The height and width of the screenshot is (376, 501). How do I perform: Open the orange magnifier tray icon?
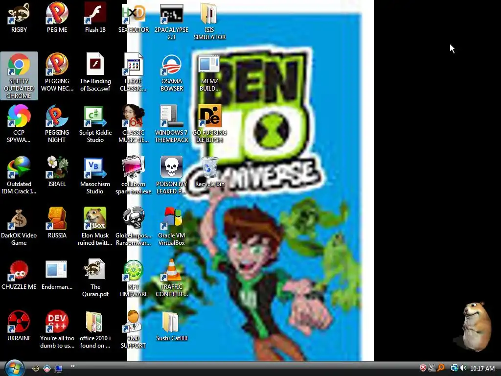[441, 368]
